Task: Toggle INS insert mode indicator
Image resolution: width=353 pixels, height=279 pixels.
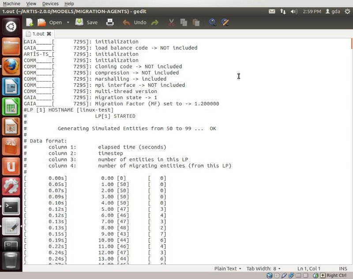Action: tap(343, 268)
